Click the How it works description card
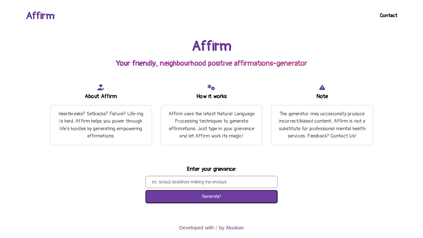Viewport: 423px width, 238px height. click(211, 125)
